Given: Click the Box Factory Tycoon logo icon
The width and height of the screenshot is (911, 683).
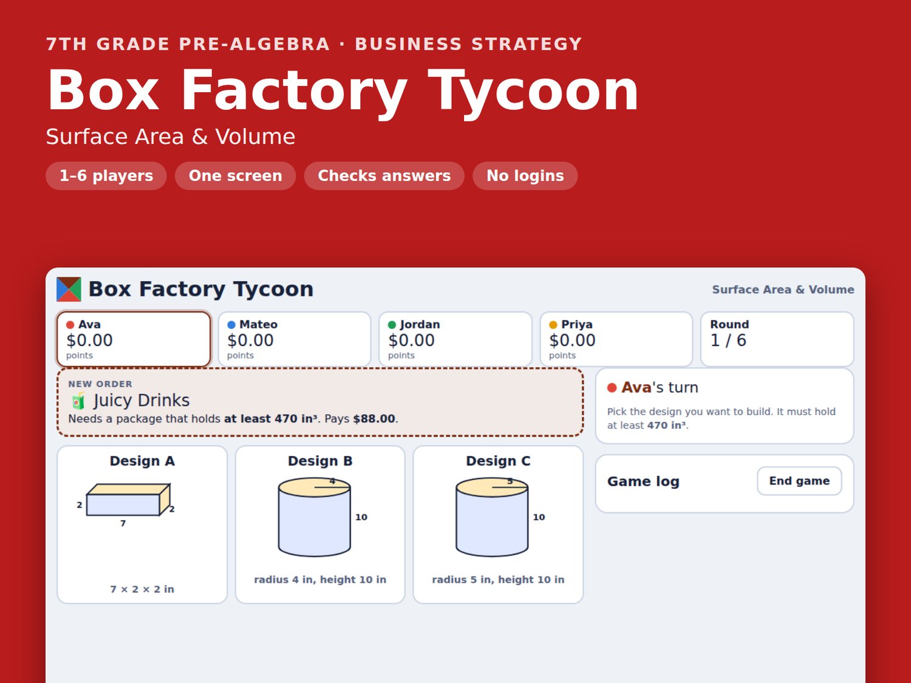Looking at the screenshot, I should click(69, 290).
